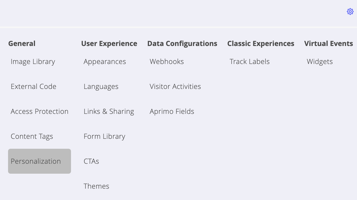Click Track Labels under Classic Experiences
The image size is (357, 200).
pos(249,61)
